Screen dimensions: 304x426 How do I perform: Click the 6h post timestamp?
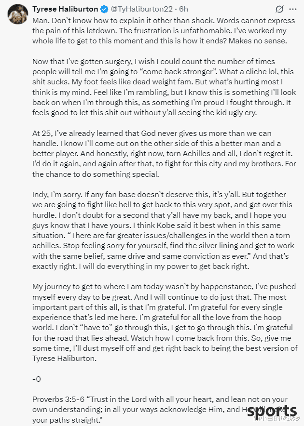pyautogui.click(x=183, y=9)
